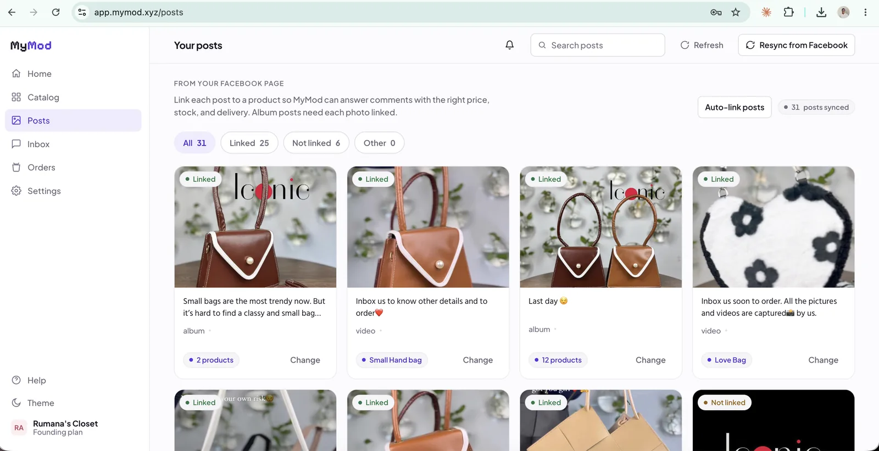
Task: Bookmark this page with the star icon
Action: pos(736,12)
